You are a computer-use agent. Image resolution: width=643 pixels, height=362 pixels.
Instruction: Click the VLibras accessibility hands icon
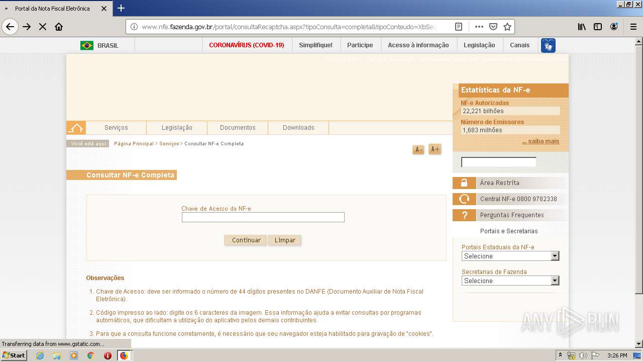tap(548, 45)
